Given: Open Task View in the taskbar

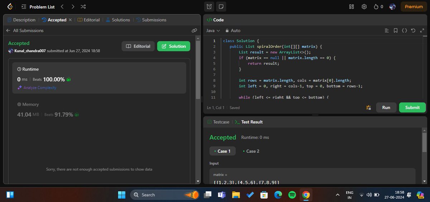Looking at the screenshot, I should 208,195.
